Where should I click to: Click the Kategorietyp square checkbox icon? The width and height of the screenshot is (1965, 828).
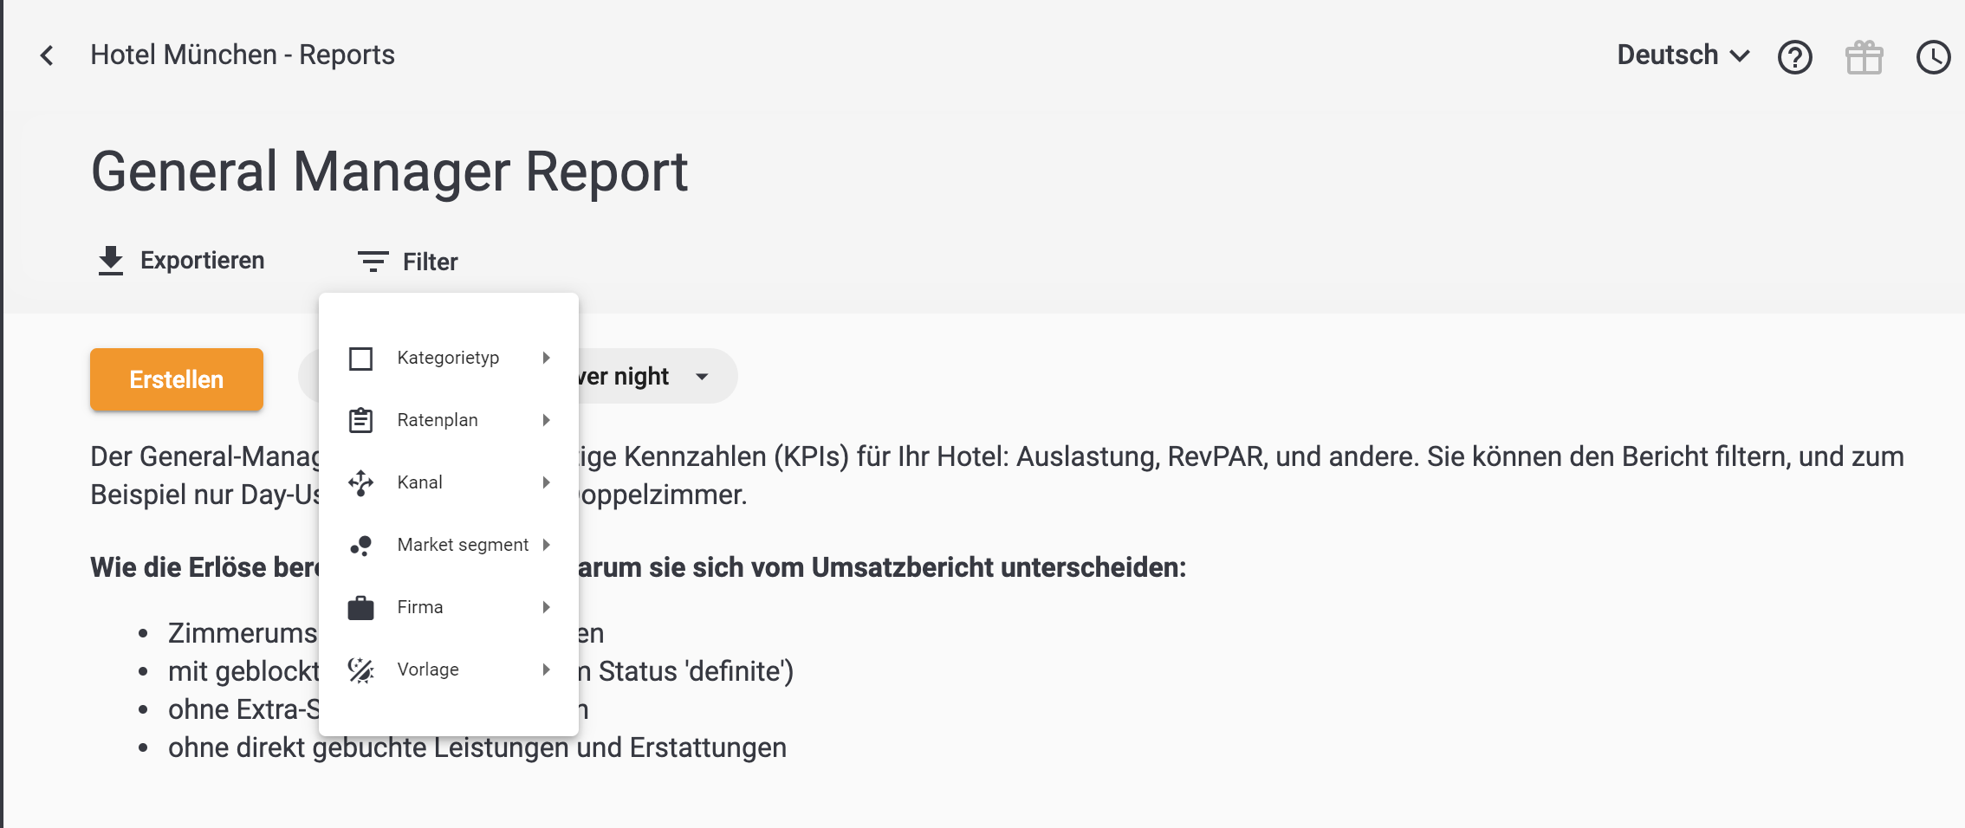[360, 358]
